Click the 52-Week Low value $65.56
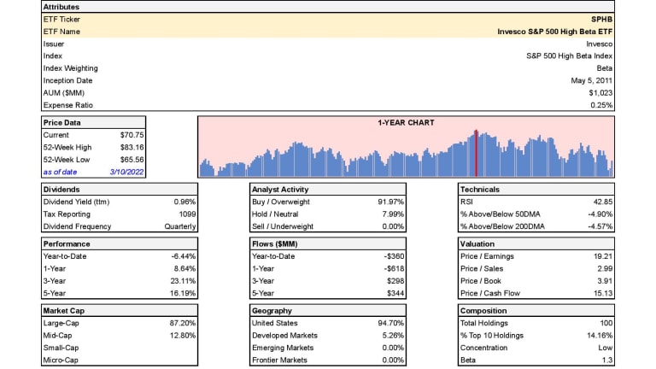The height and width of the screenshot is (369, 656). pos(132,160)
